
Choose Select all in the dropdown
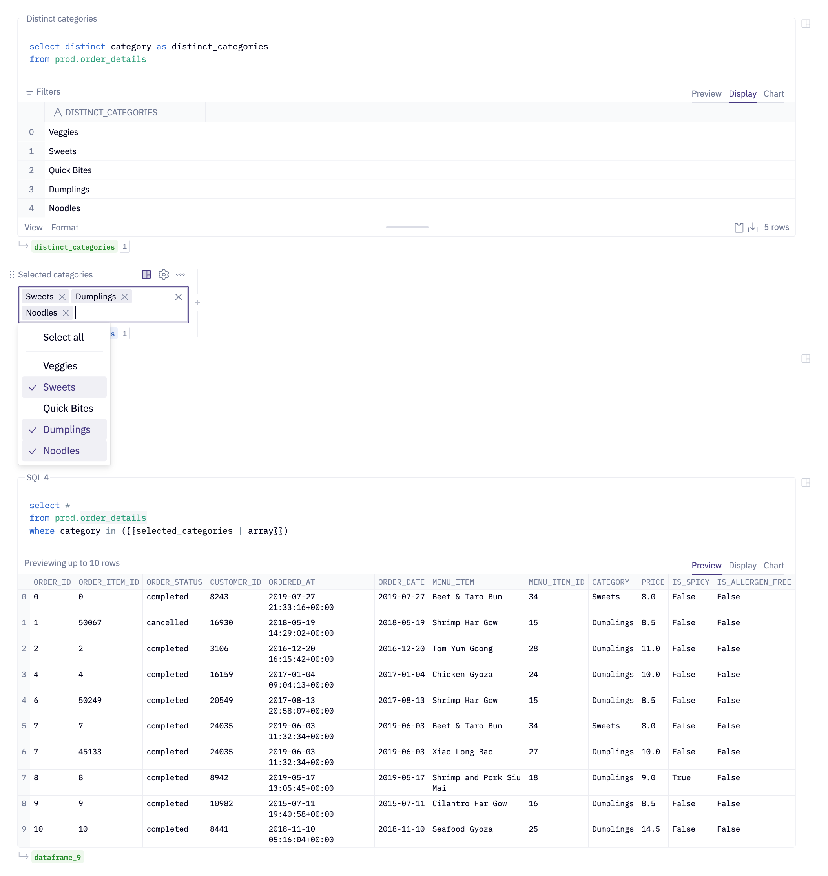63,338
